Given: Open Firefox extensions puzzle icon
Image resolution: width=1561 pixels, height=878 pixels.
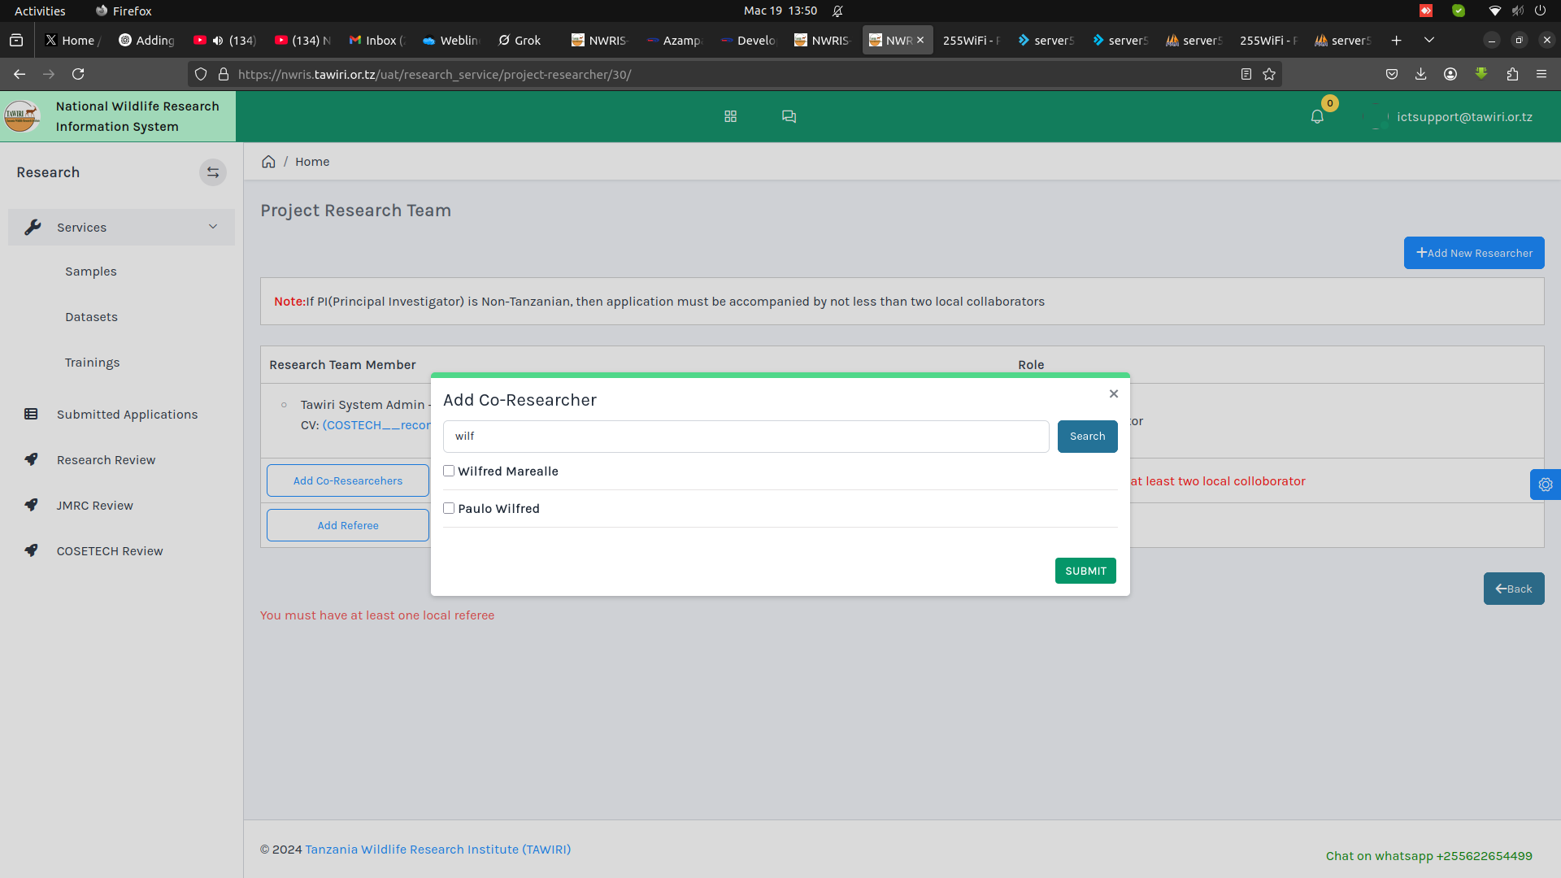Looking at the screenshot, I should point(1512,74).
